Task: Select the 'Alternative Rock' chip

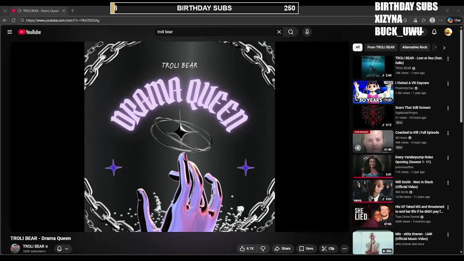Action: tap(415, 47)
